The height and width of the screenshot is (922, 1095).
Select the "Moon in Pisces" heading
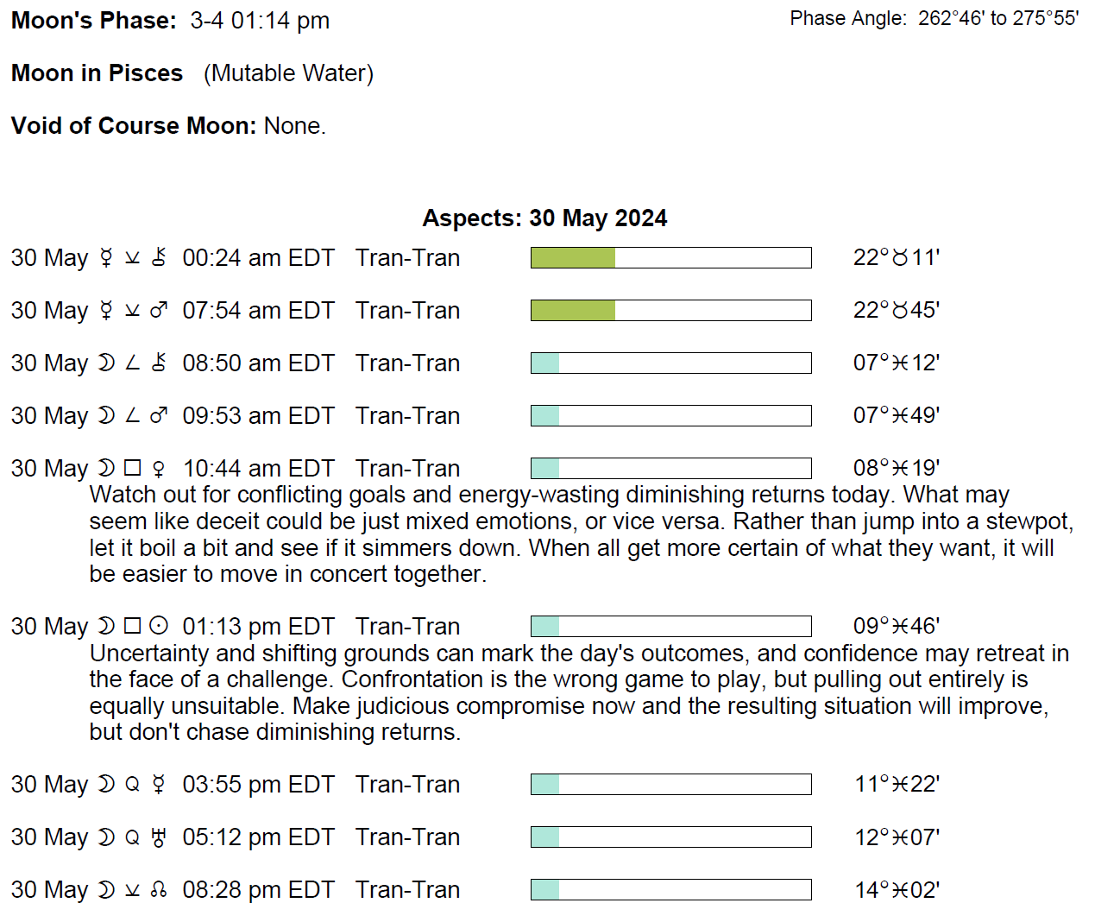pyautogui.click(x=97, y=73)
